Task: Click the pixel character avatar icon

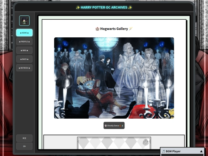Action: pyautogui.click(x=24, y=20)
